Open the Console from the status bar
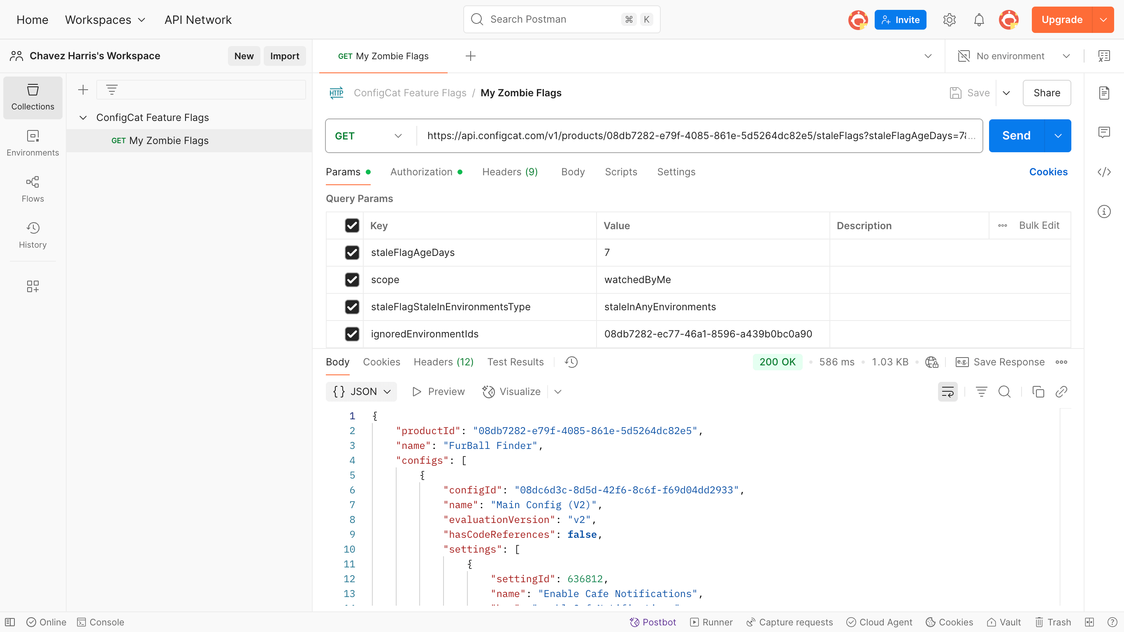The height and width of the screenshot is (632, 1124). pyautogui.click(x=100, y=622)
